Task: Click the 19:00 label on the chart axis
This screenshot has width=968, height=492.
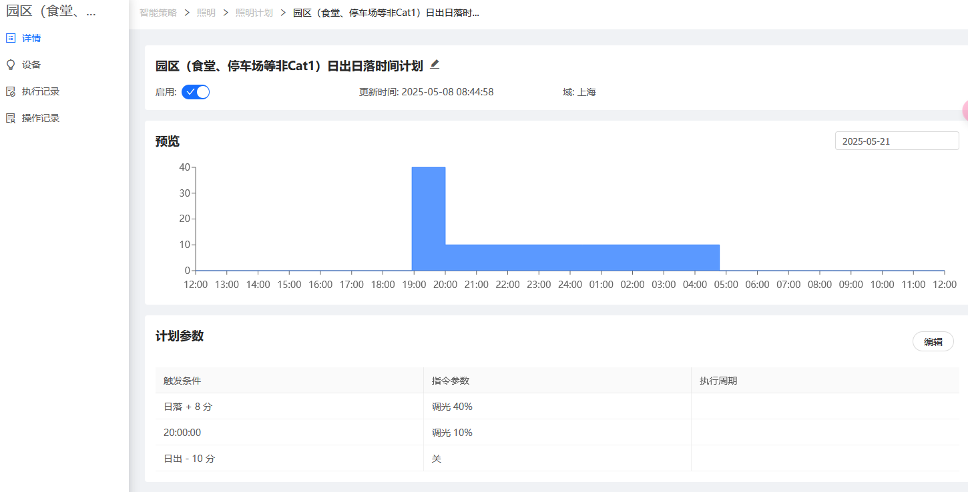Action: [414, 284]
